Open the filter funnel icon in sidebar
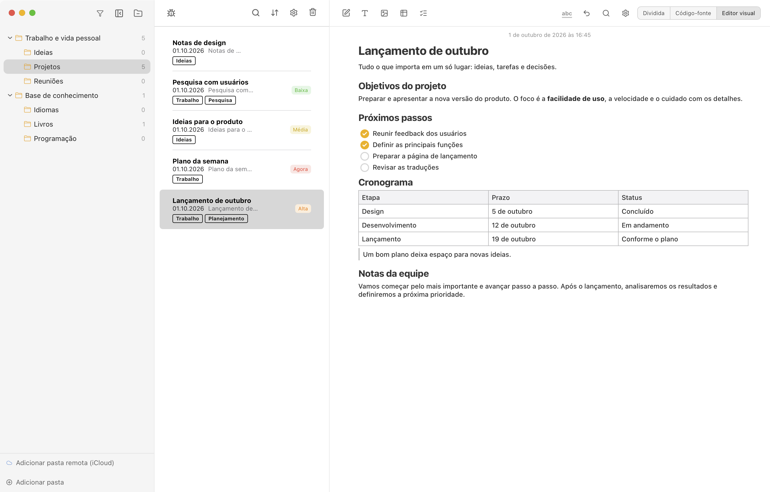 tap(100, 13)
